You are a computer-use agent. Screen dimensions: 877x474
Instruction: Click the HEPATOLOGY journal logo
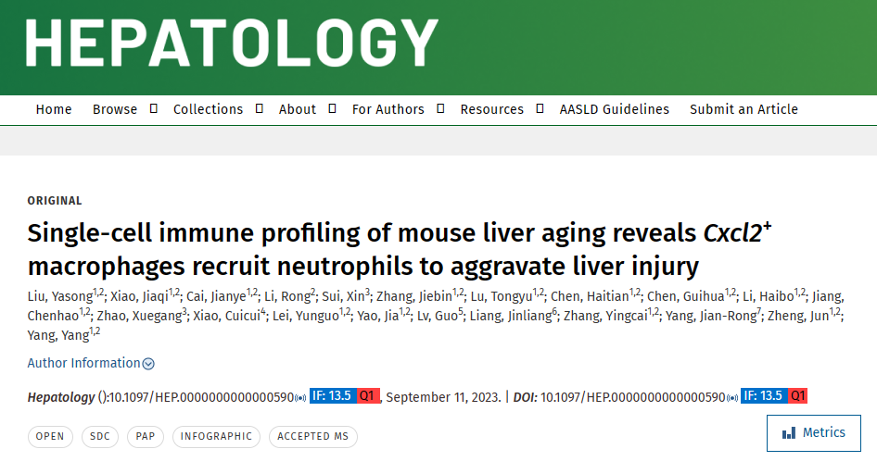pos(231,43)
